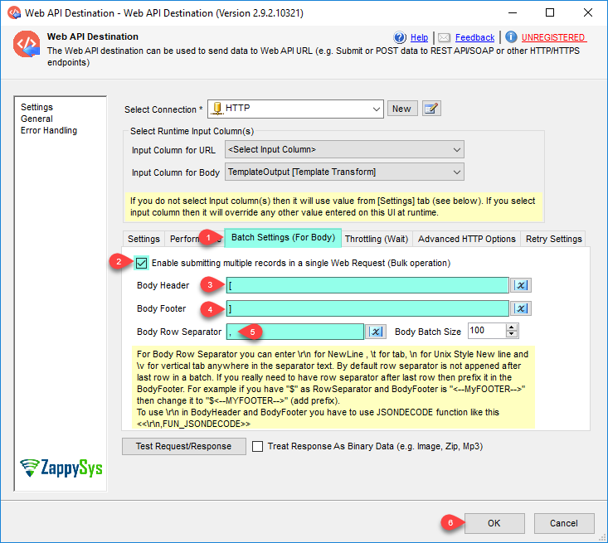Click the Feedback envelope icon

pyautogui.click(x=445, y=37)
